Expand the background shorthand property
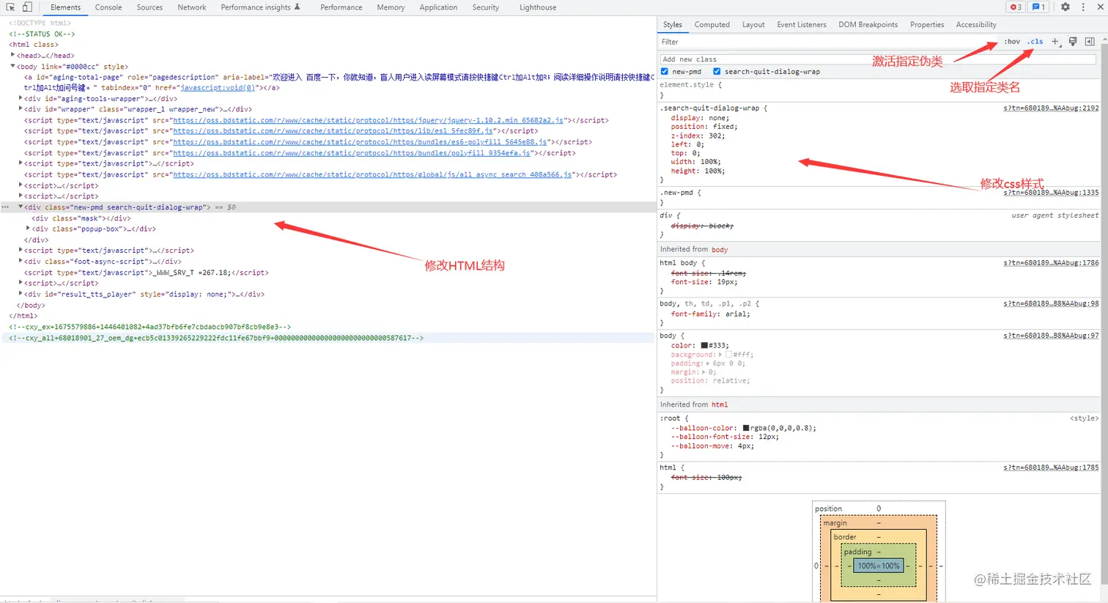 pyautogui.click(x=720, y=355)
